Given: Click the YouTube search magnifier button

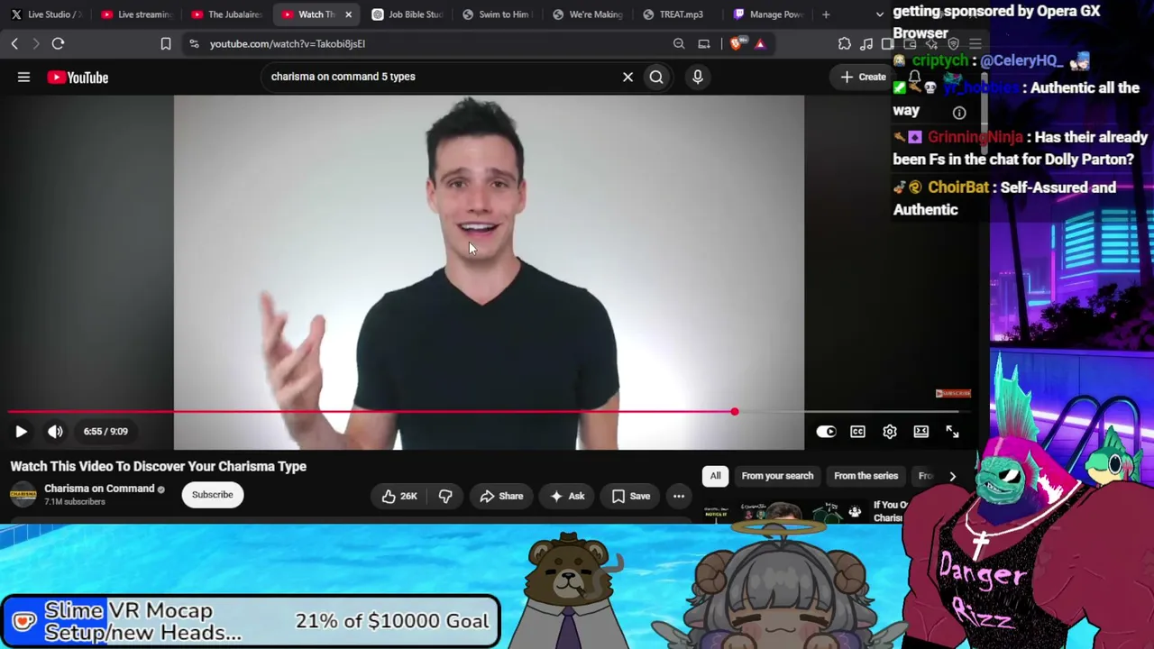Looking at the screenshot, I should click(x=656, y=78).
